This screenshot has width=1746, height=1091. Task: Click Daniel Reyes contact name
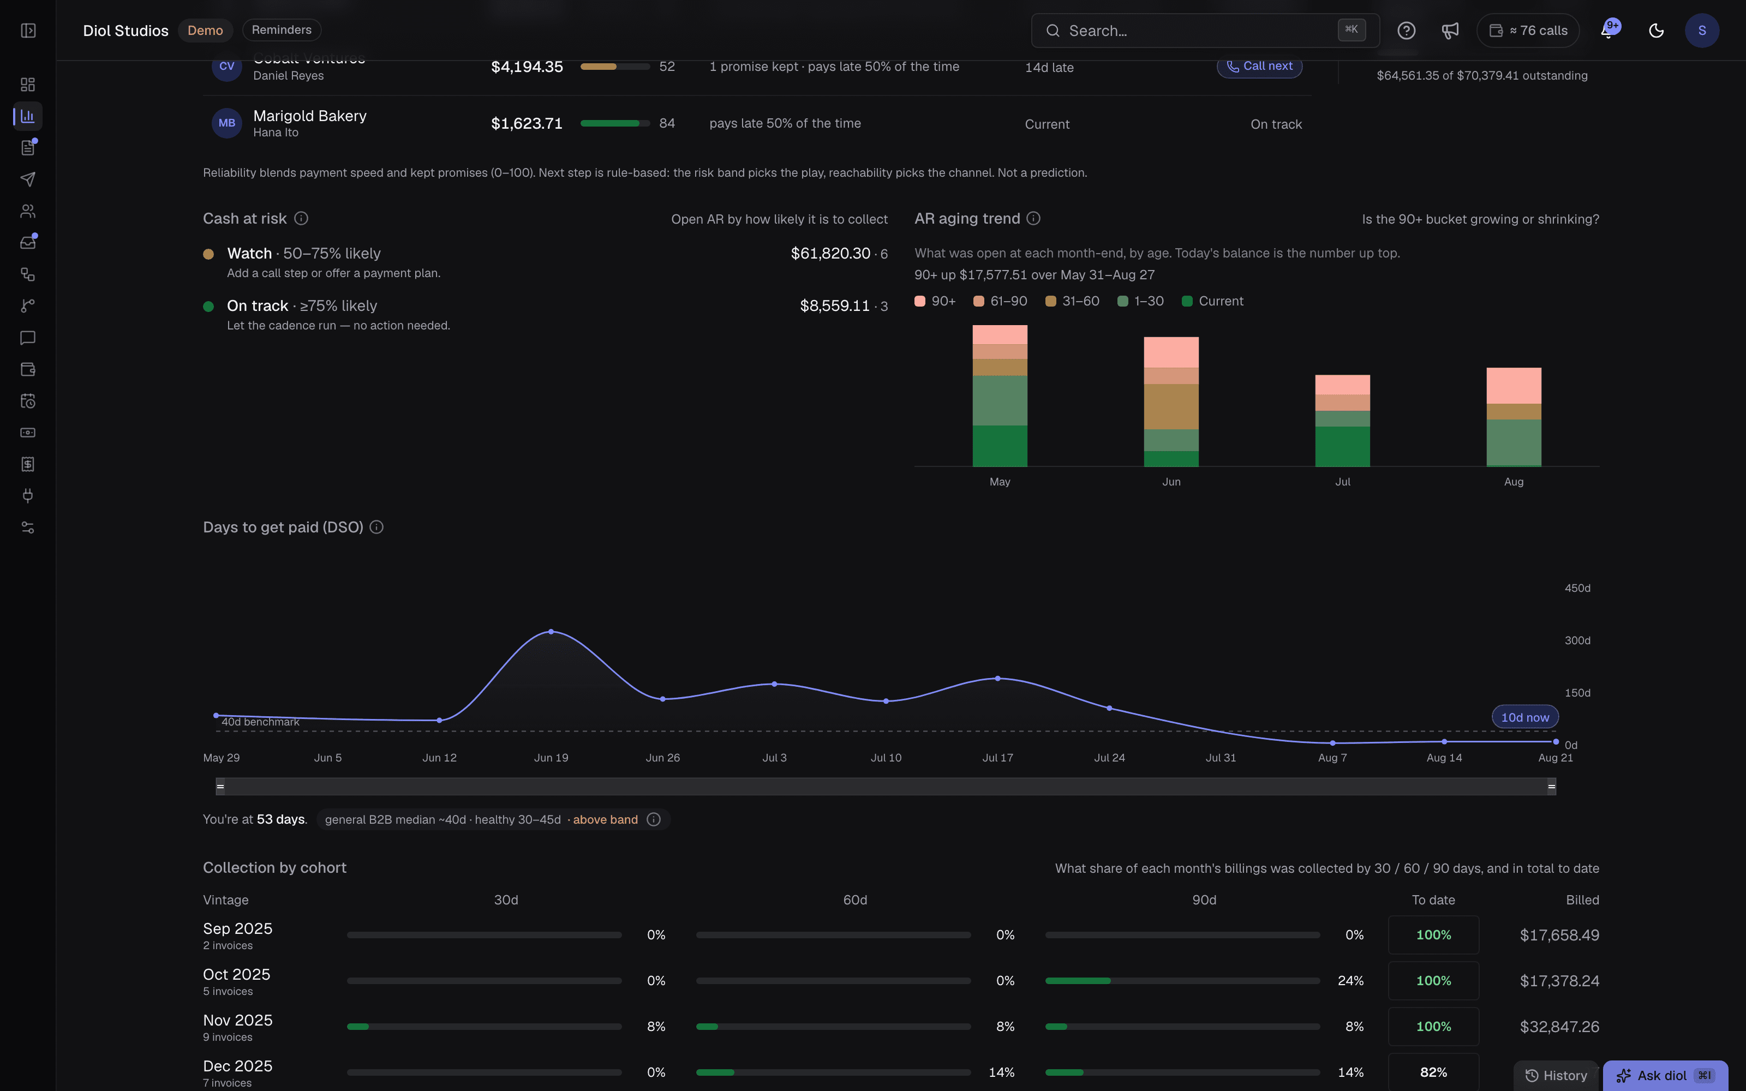[x=289, y=76]
